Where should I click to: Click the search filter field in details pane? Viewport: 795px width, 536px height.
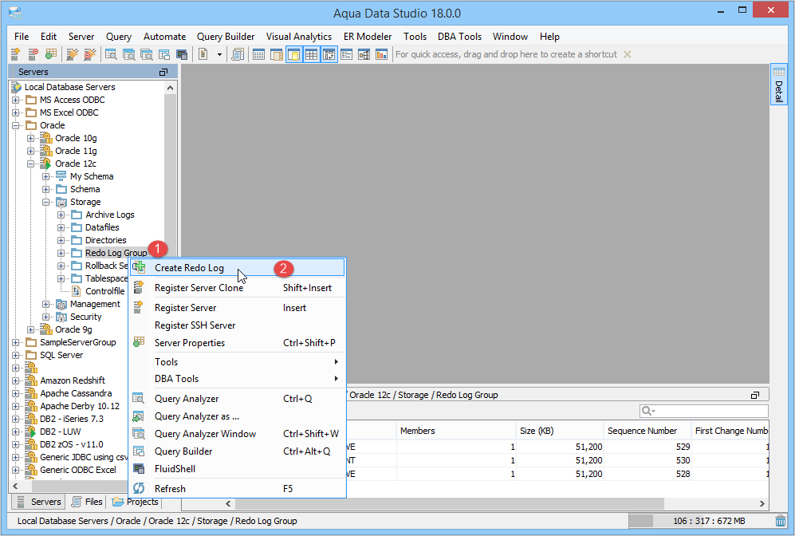[704, 411]
